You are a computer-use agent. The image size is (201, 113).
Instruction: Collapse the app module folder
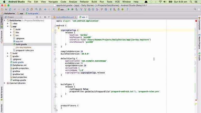point(8,26)
